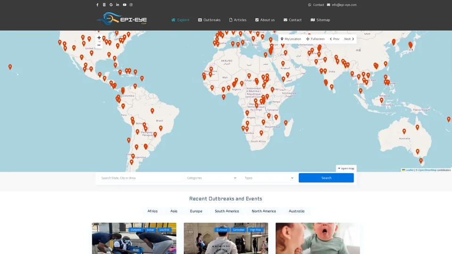The image size is (452, 254).
Task: Open the YouTube social icon
Action: point(124,5)
